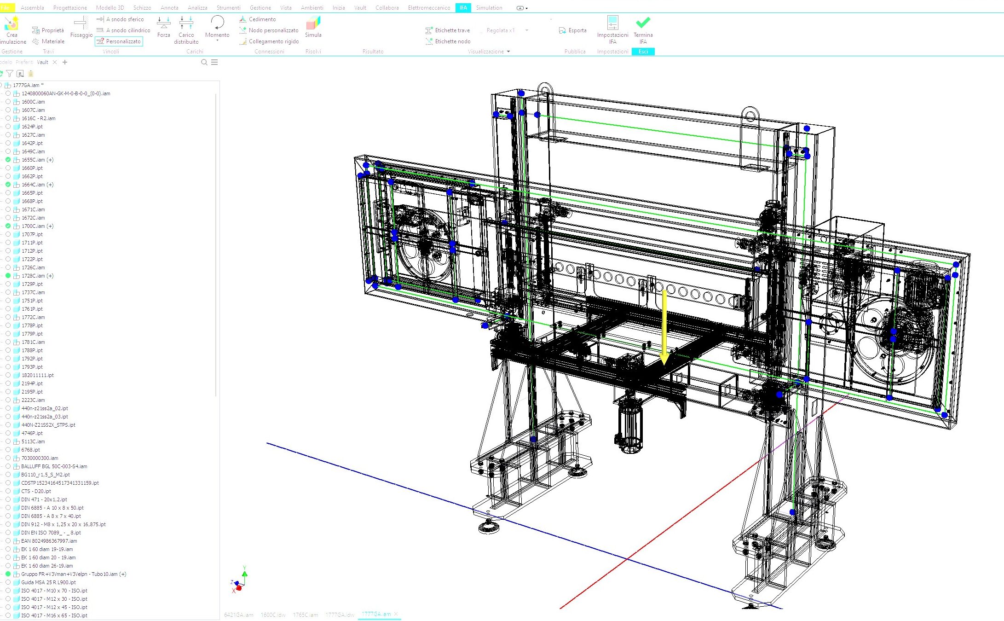This screenshot has height=621, width=1004.
Task: Click Termina IFA green checkmark
Action: point(643,23)
